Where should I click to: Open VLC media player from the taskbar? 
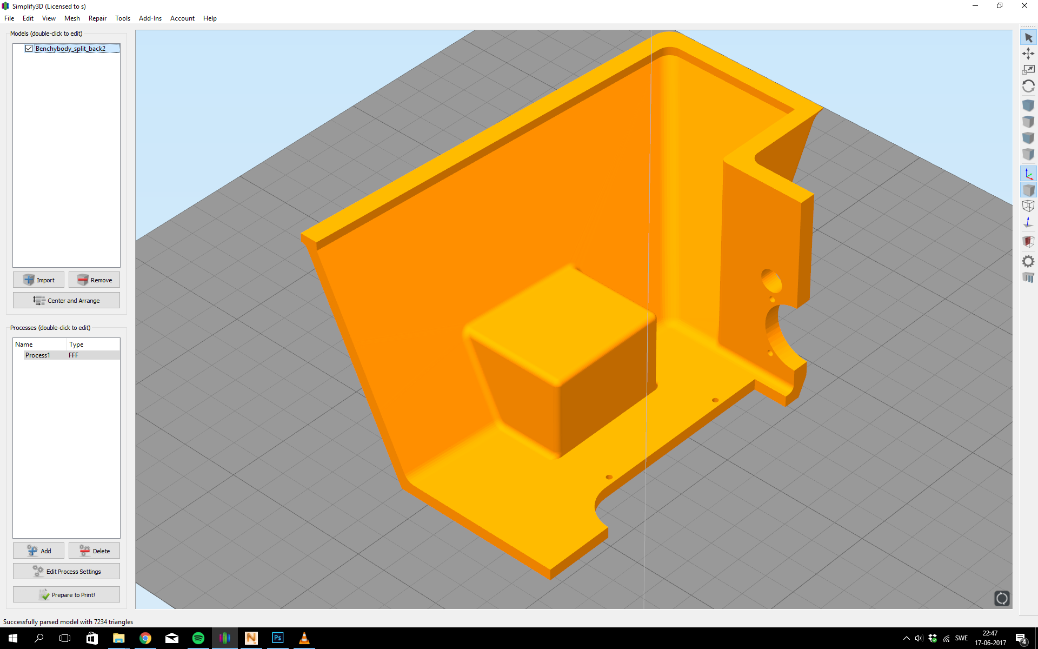pyautogui.click(x=304, y=638)
